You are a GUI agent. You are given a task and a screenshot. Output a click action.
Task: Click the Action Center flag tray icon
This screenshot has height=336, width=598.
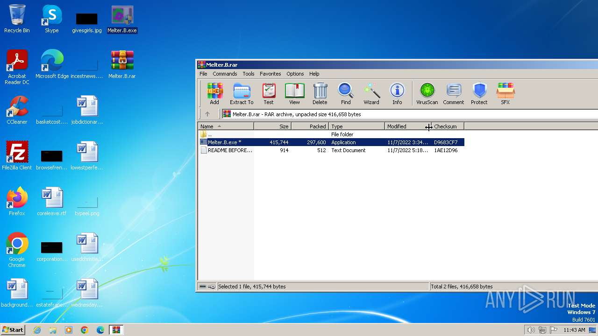554,330
